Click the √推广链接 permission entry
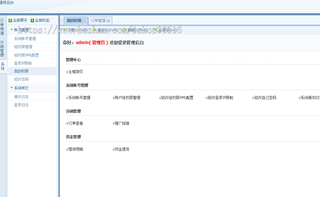 (x=121, y=123)
